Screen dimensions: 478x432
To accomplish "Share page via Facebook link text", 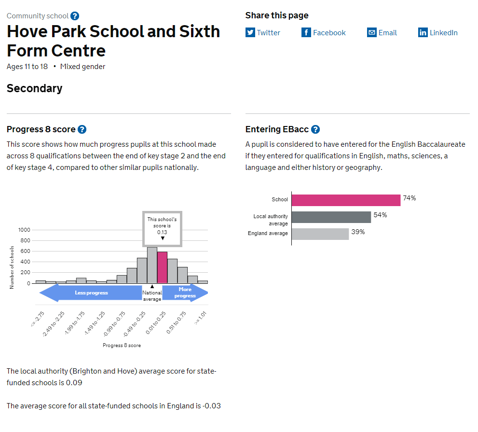I will click(x=329, y=33).
